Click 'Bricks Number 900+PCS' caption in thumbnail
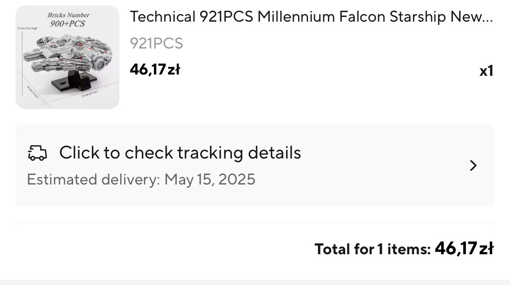This screenshot has width=510, height=285. pyautogui.click(x=68, y=19)
